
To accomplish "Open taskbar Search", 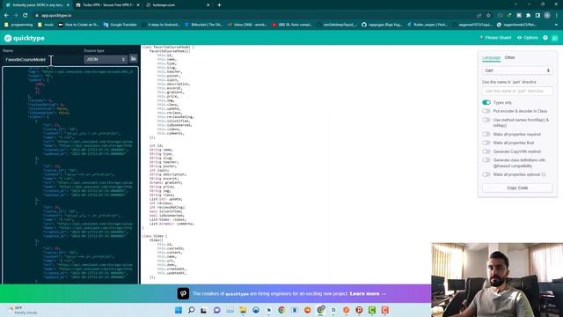I will pos(192,310).
